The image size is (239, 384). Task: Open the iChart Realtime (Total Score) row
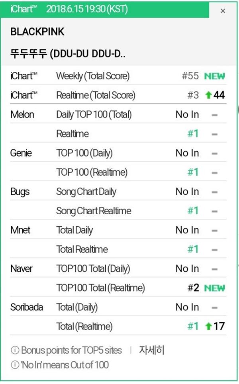coord(96,96)
